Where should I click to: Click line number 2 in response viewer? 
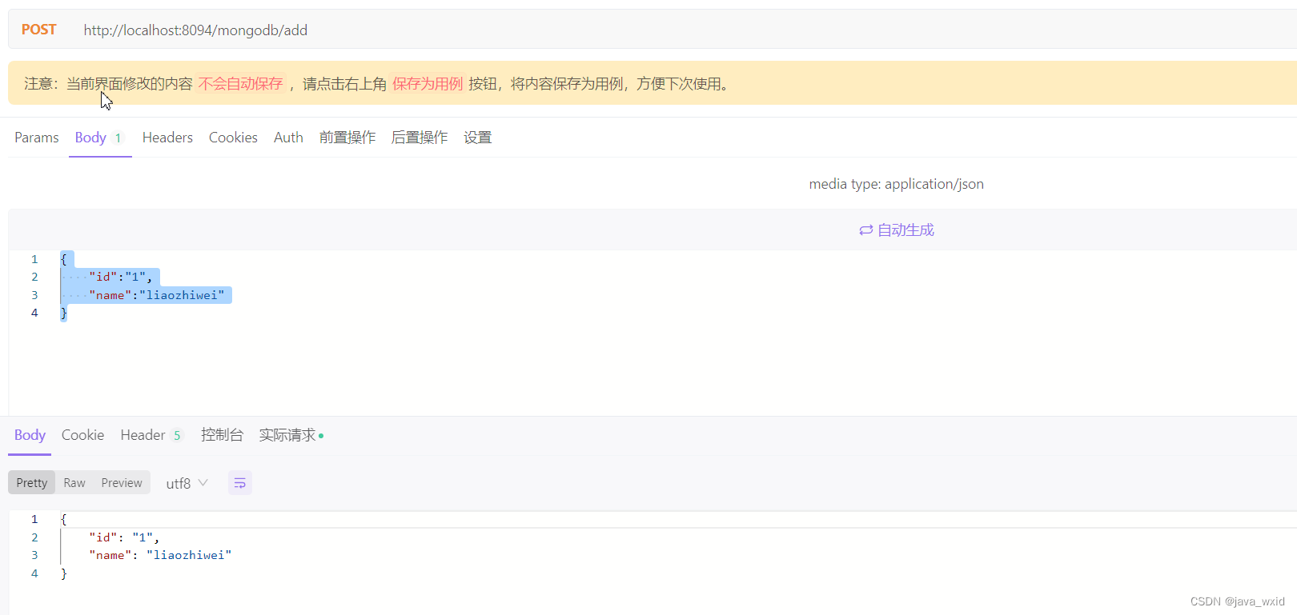pyautogui.click(x=34, y=537)
